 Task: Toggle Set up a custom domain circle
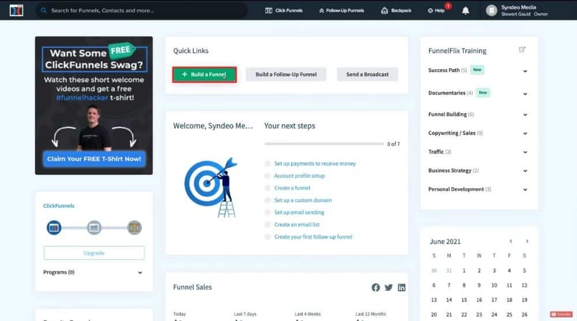point(268,200)
